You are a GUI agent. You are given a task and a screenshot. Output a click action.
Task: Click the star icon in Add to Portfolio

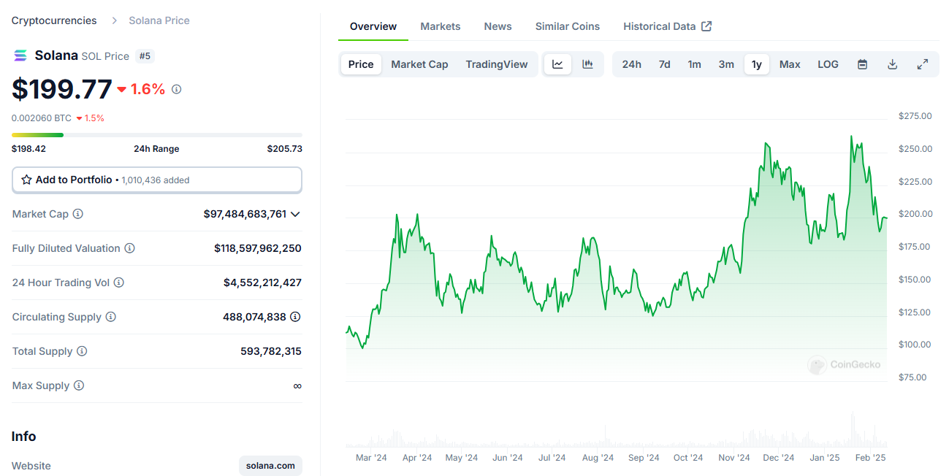point(26,180)
